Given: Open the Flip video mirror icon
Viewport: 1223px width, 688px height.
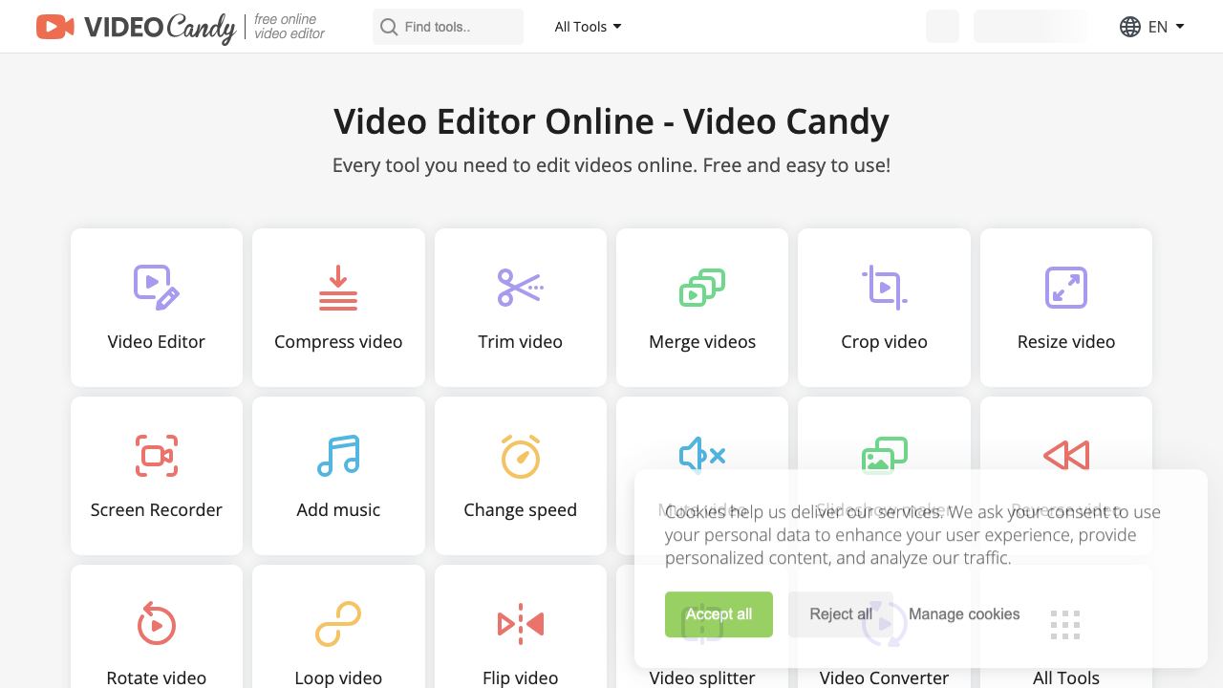Looking at the screenshot, I should tap(521, 624).
